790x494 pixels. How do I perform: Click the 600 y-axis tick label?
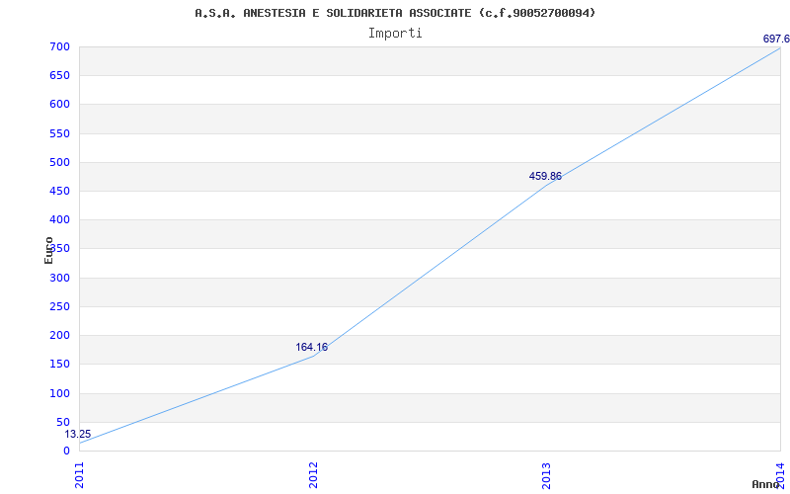(60, 105)
